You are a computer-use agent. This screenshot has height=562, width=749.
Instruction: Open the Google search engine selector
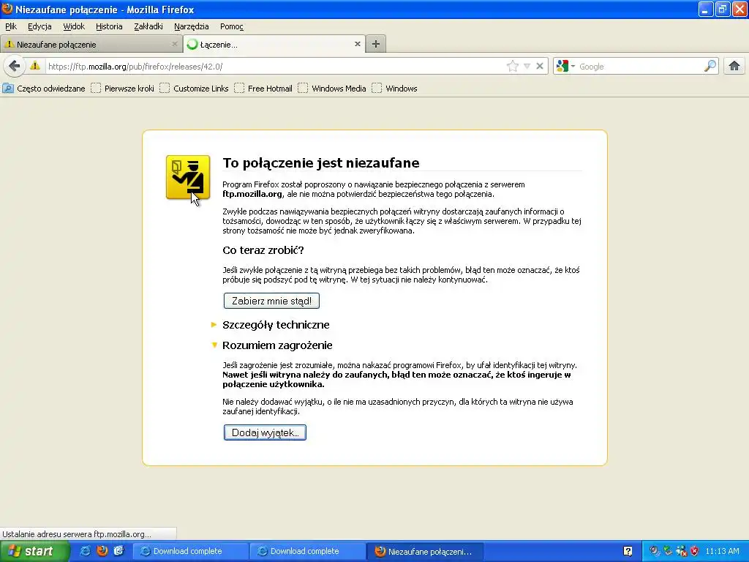pos(565,67)
